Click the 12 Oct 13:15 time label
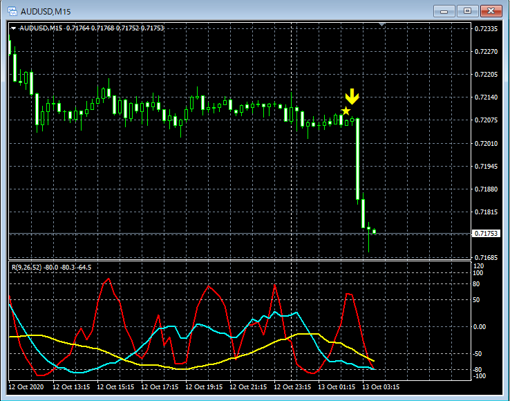Screen dimensions: 510x401 pos(71,387)
